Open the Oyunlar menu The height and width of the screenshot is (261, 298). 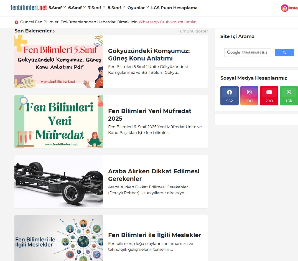(138, 8)
